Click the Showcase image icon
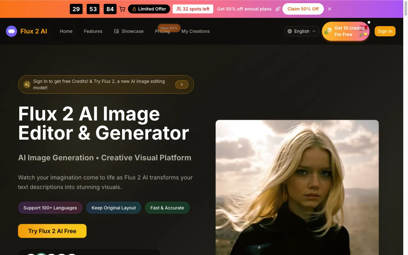 click(117, 31)
